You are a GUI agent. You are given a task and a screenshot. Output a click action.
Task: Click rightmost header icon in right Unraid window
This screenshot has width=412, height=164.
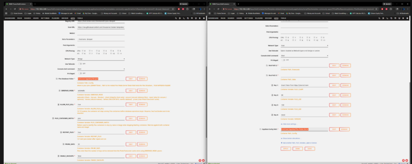pyautogui.click(x=407, y=18)
